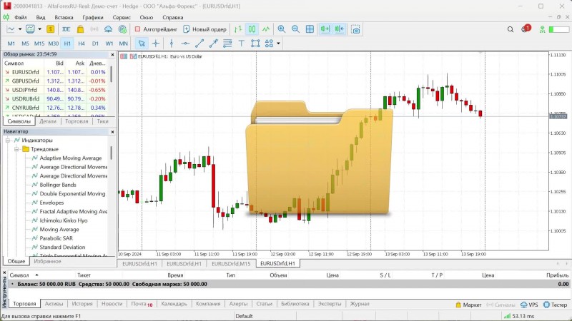Click the green level progress bar

coord(558,29)
